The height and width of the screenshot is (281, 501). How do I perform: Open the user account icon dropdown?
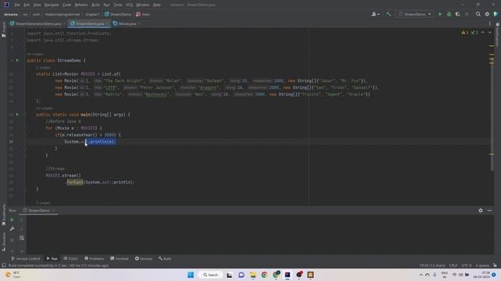pos(376,14)
